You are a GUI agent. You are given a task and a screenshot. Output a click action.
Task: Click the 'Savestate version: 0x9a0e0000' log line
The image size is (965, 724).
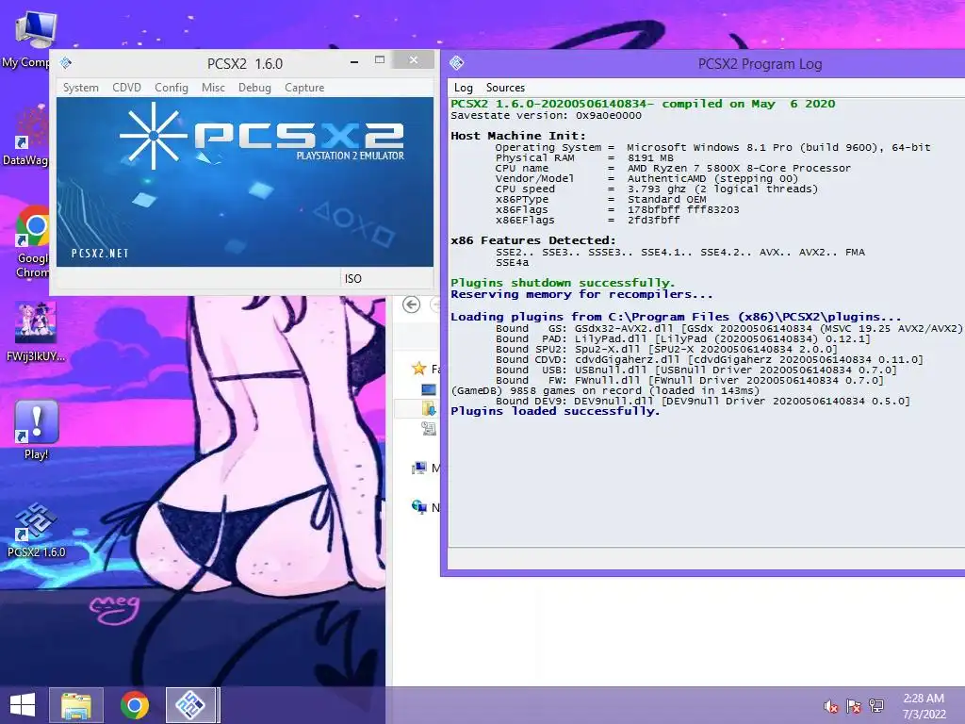coord(546,115)
